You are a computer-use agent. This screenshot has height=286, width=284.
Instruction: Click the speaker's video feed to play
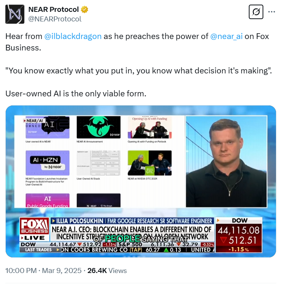point(226,161)
